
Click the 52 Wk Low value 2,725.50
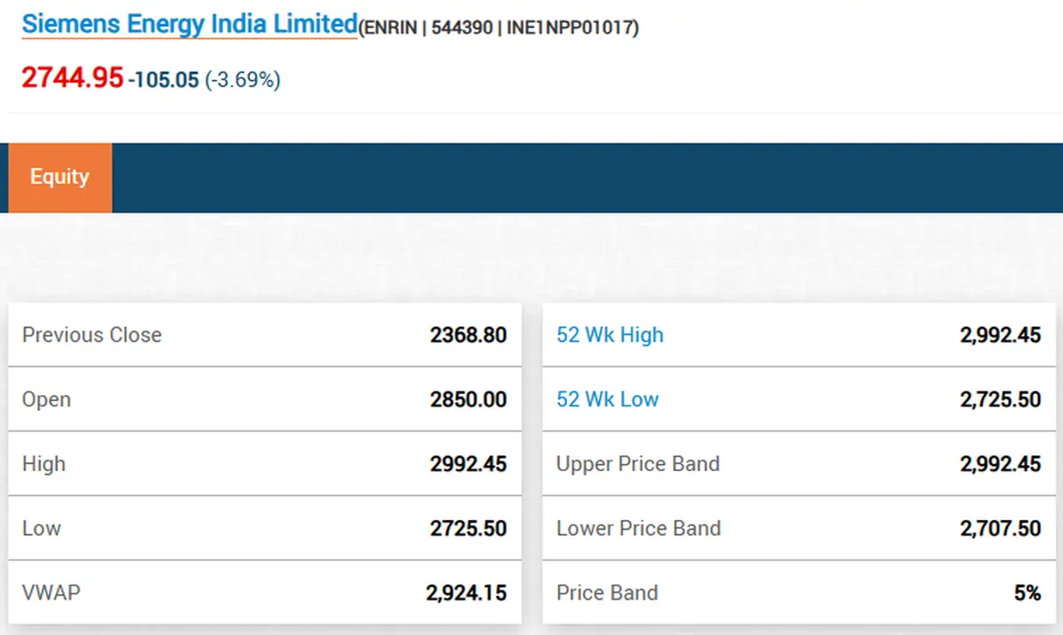click(1001, 399)
